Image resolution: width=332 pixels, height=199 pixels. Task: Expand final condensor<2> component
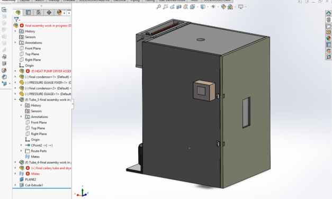tap(15, 88)
